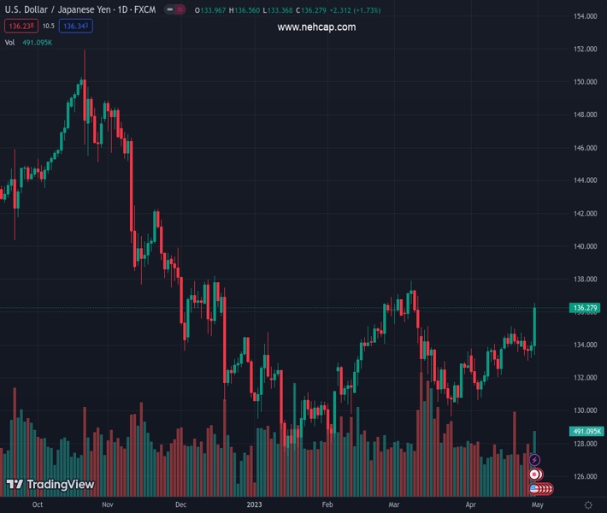Click the red sell price 136.238 button

21,26
